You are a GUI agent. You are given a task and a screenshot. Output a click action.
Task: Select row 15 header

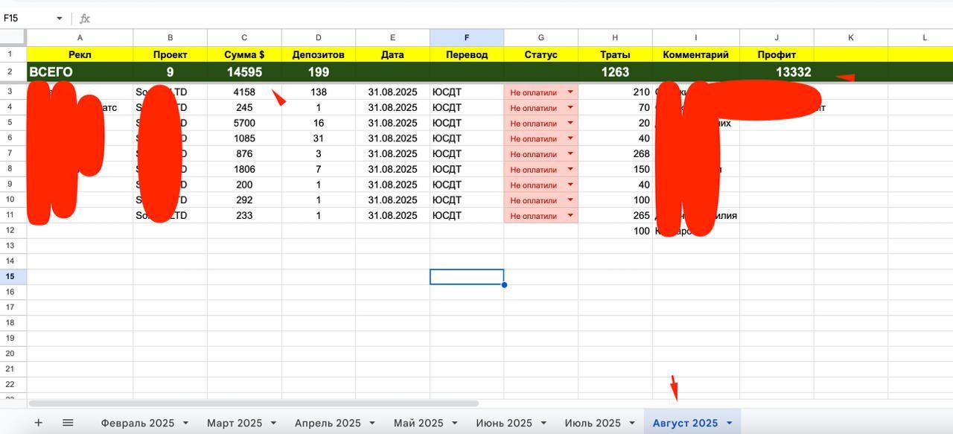(x=10, y=277)
